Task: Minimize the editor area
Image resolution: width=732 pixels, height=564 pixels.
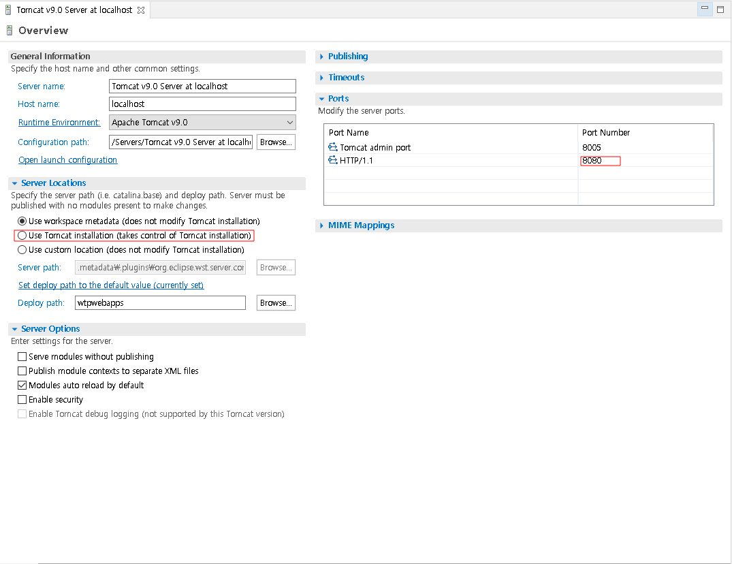Action: pyautogui.click(x=705, y=10)
